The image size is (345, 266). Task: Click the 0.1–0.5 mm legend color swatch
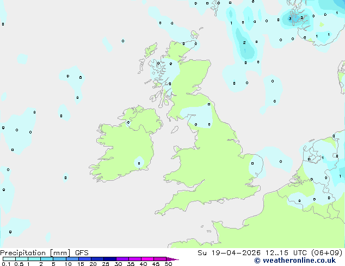point(9,259)
